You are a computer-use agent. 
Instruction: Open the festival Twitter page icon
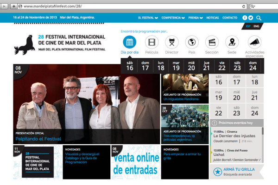click(x=251, y=18)
